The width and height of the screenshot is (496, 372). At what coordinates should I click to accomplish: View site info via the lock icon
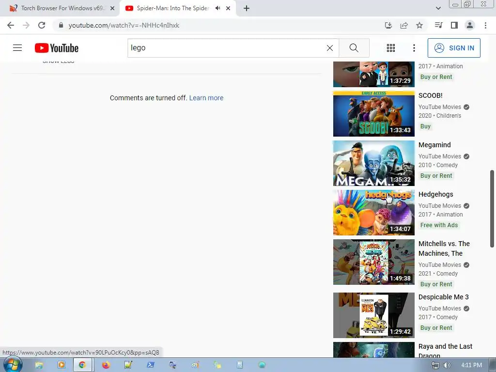[61, 25]
